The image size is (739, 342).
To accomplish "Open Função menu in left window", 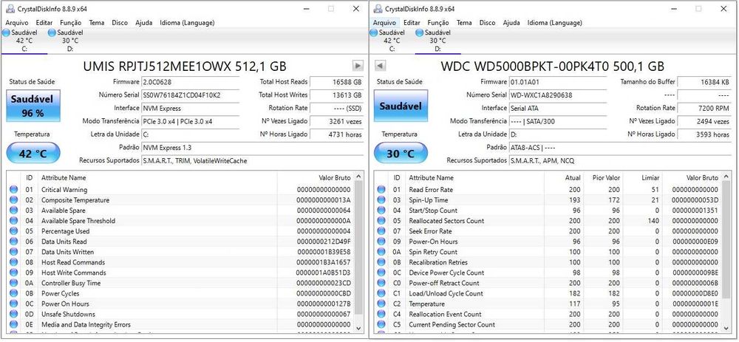I will coord(71,23).
